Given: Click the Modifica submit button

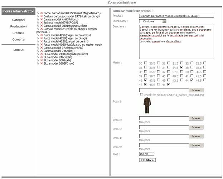Looking at the screenshot, I should coord(147,160).
